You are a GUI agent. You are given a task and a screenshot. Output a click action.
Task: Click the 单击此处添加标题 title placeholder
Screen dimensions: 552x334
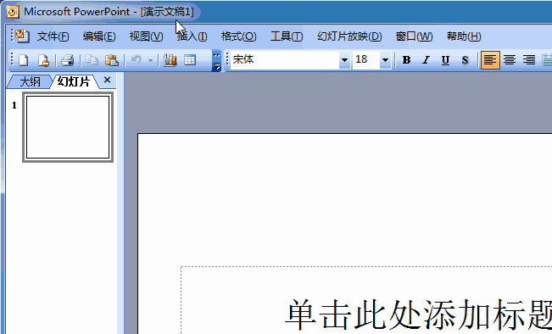pyautogui.click(x=418, y=314)
